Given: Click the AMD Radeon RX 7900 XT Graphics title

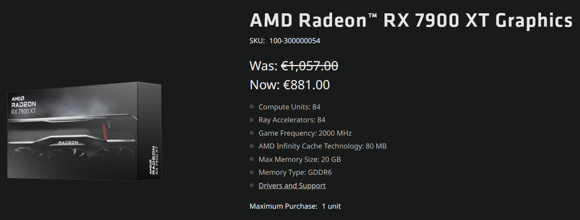Looking at the screenshot, I should 411,21.
